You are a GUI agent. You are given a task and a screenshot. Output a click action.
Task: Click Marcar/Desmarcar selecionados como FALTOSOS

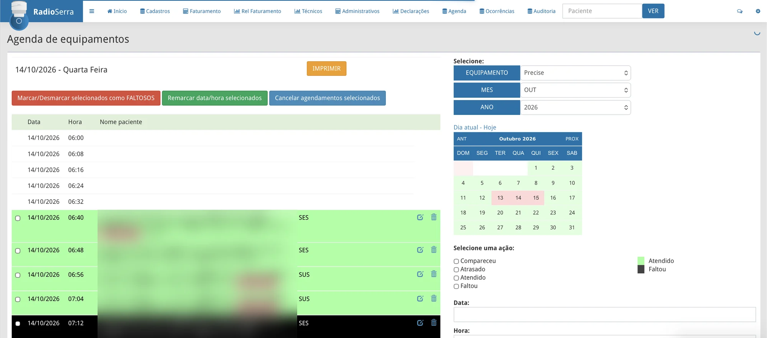click(x=86, y=98)
